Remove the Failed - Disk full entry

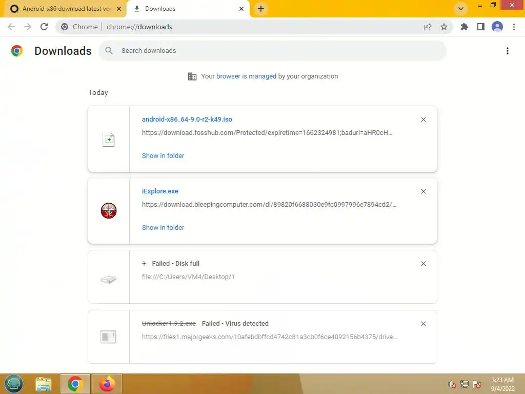pyautogui.click(x=423, y=264)
